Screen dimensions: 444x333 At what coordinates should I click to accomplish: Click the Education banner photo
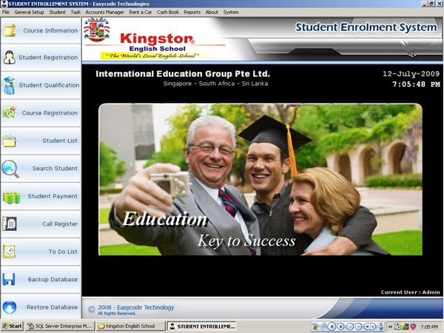point(260,179)
